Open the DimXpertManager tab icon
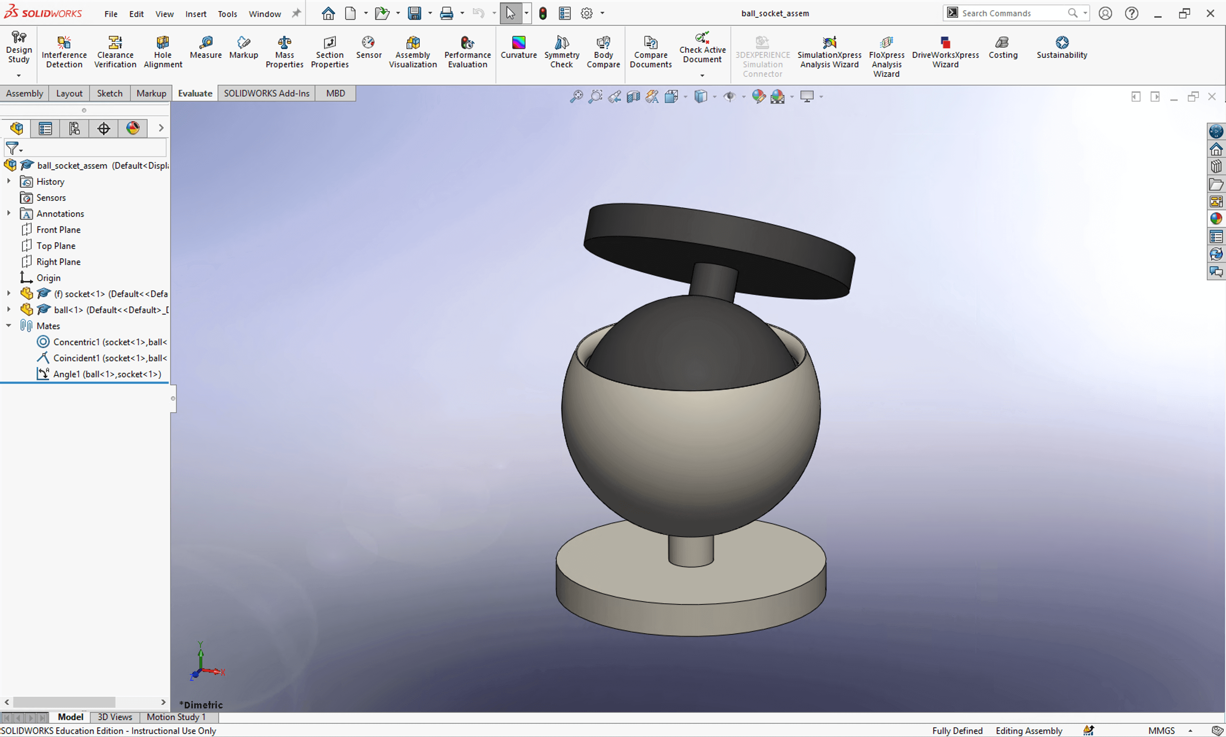This screenshot has width=1226, height=737. (103, 129)
